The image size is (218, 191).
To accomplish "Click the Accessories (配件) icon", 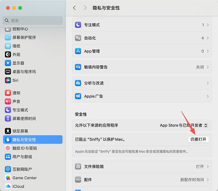I will coord(78,180).
